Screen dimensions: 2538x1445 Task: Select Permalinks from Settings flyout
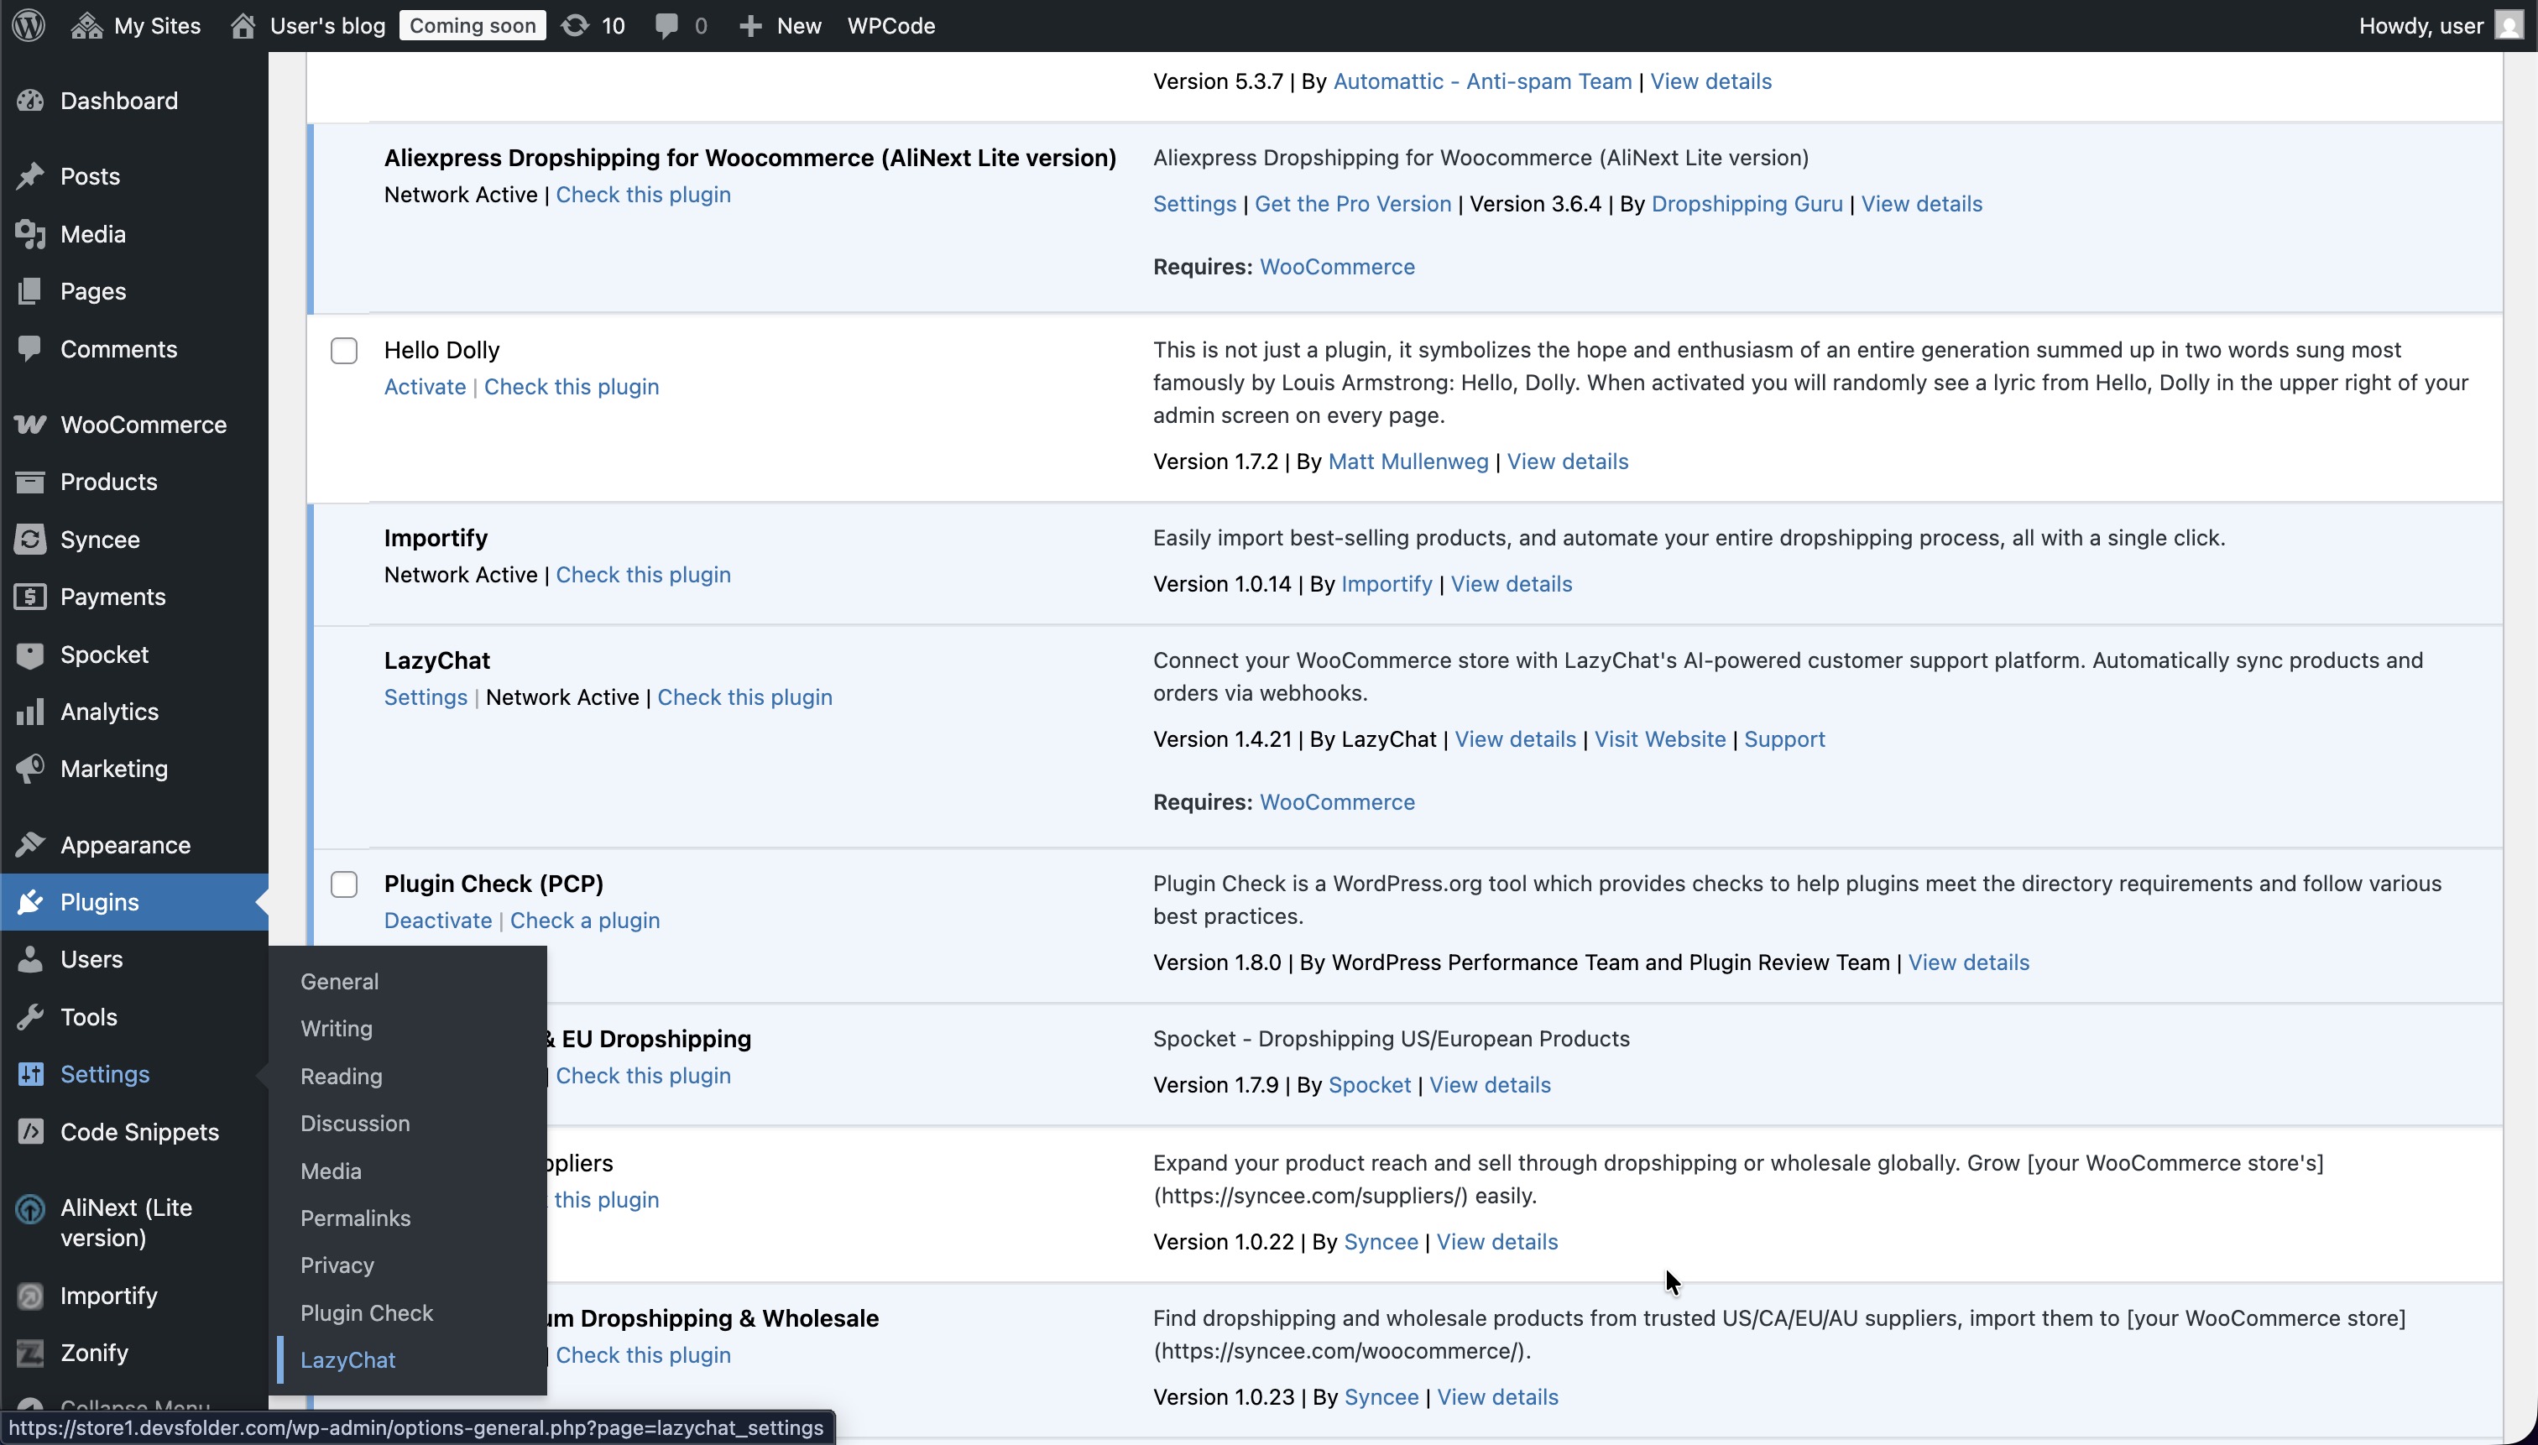354,1218
